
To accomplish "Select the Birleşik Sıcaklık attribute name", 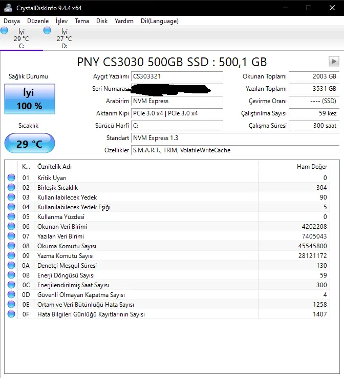I will [x=58, y=188].
